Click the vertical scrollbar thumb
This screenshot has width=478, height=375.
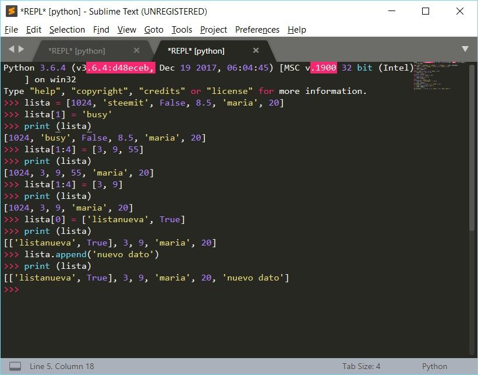(472, 149)
